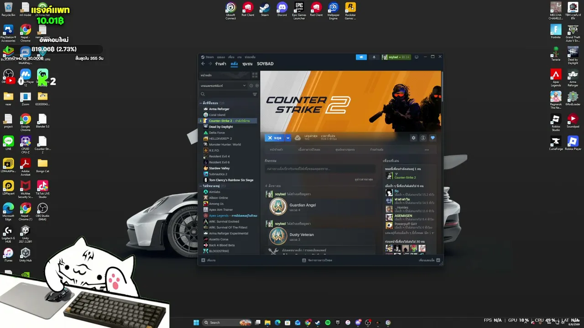
Task: Open the soybad account dropdown
Action: pyautogui.click(x=396, y=57)
